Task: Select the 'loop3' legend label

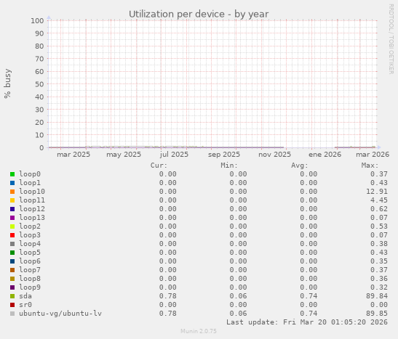Action: [x=30, y=235]
